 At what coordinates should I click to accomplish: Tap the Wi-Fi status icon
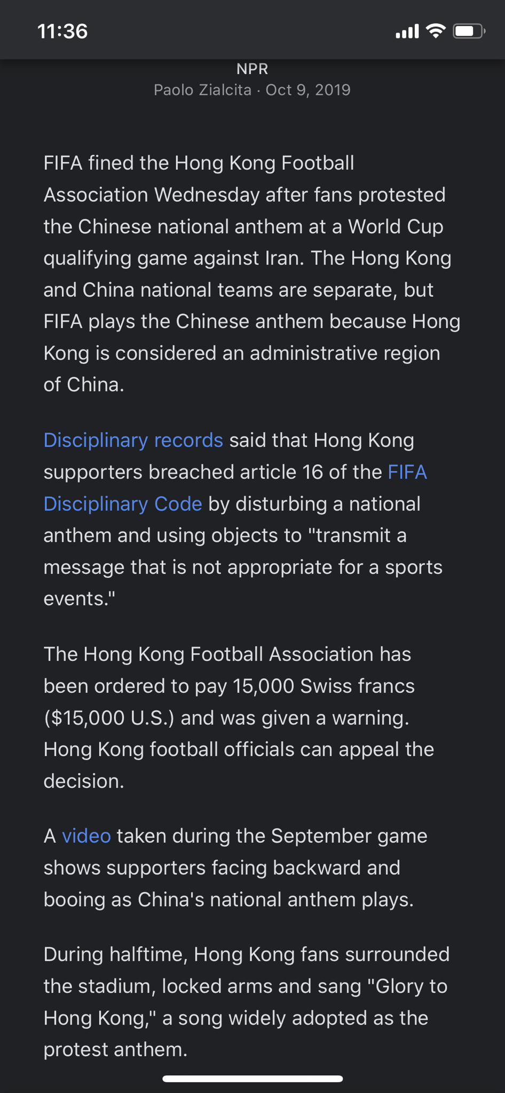tap(436, 31)
